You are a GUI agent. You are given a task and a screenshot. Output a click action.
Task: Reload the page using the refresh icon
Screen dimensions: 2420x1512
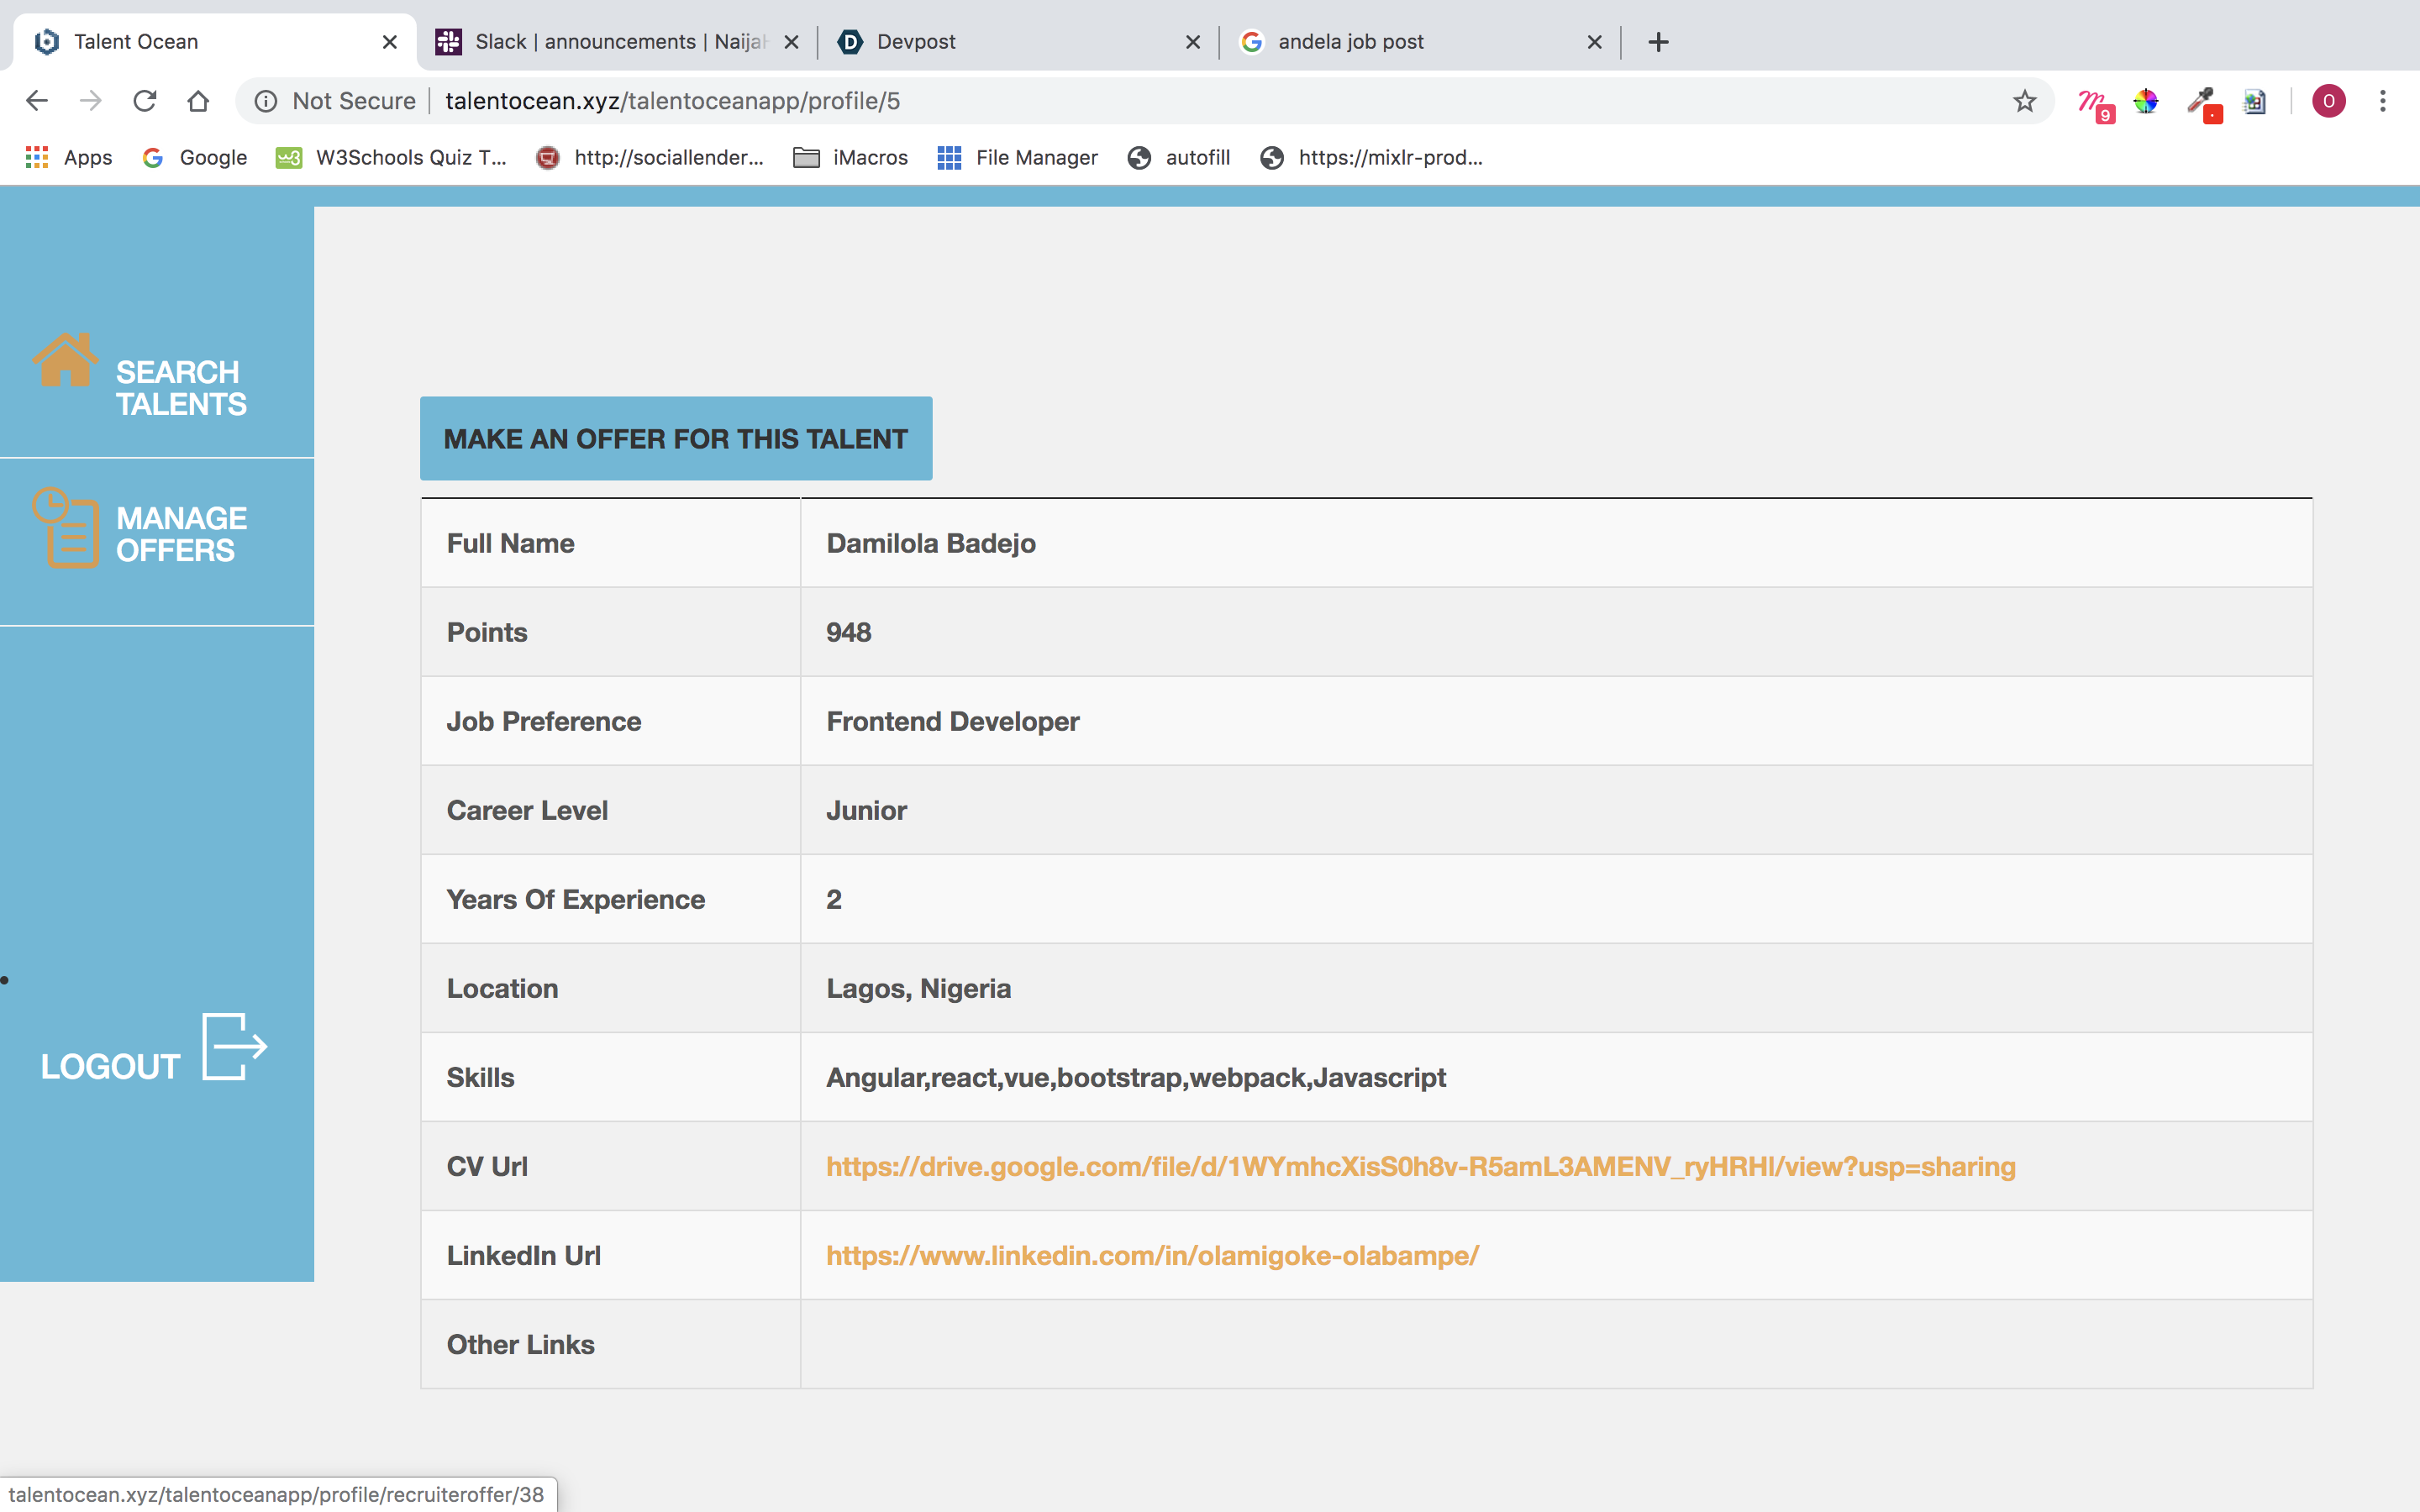[x=145, y=101]
